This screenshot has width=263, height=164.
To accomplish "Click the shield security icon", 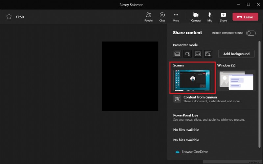I will click(x=9, y=17).
